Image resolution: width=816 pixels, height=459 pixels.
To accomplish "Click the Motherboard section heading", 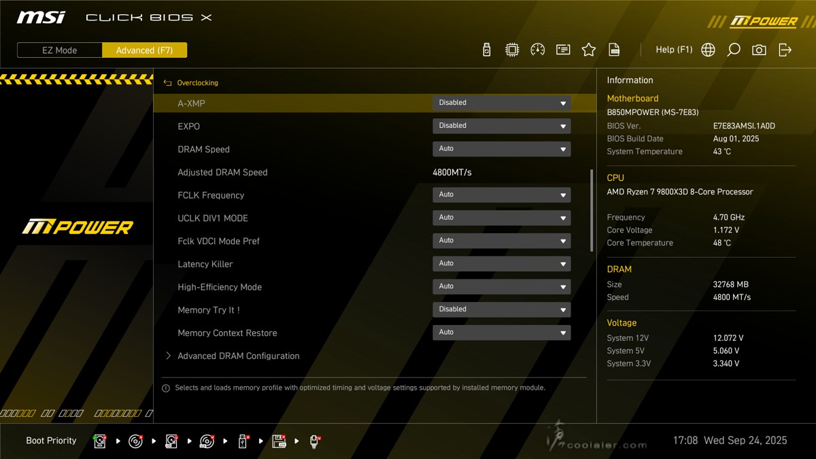I will click(632, 99).
